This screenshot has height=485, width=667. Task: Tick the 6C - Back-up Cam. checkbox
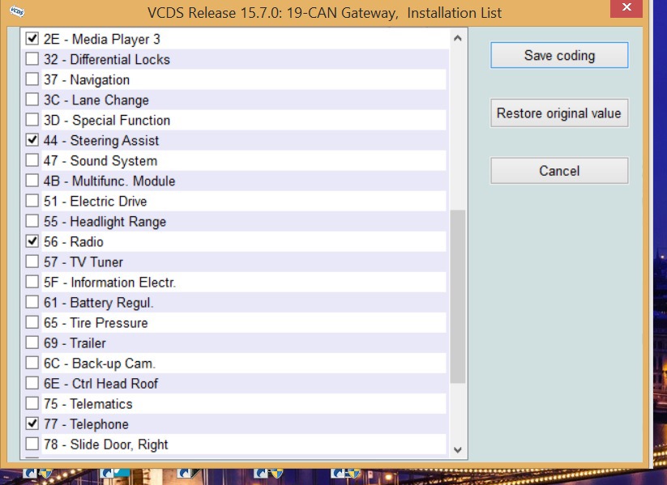pos(32,363)
